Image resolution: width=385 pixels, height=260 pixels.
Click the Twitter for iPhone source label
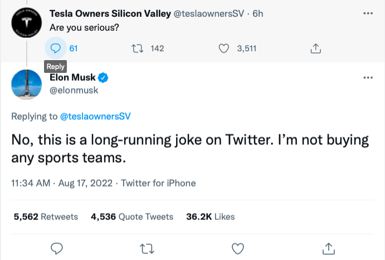tap(158, 183)
